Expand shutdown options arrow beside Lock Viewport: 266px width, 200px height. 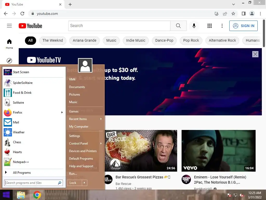(84, 183)
